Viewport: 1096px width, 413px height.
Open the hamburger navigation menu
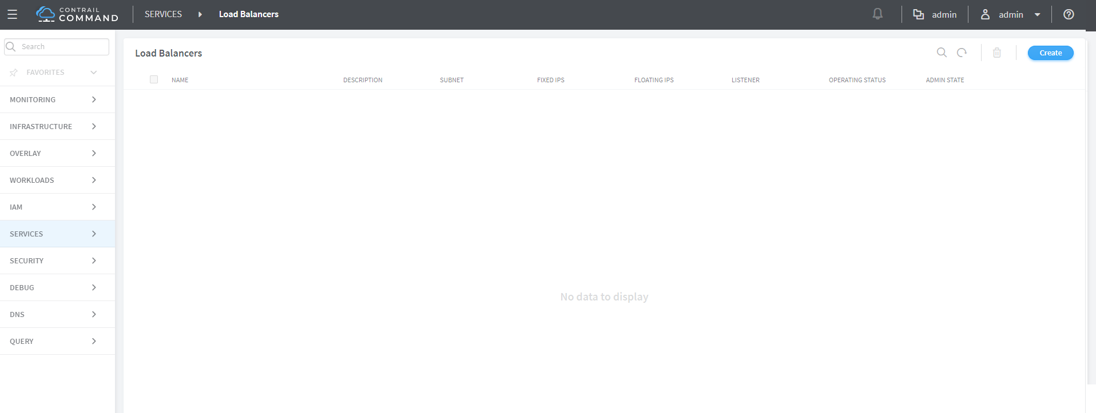(x=12, y=14)
